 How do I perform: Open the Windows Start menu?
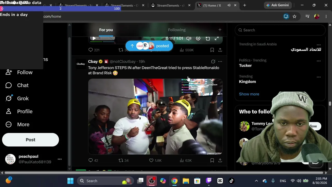coord(70,181)
